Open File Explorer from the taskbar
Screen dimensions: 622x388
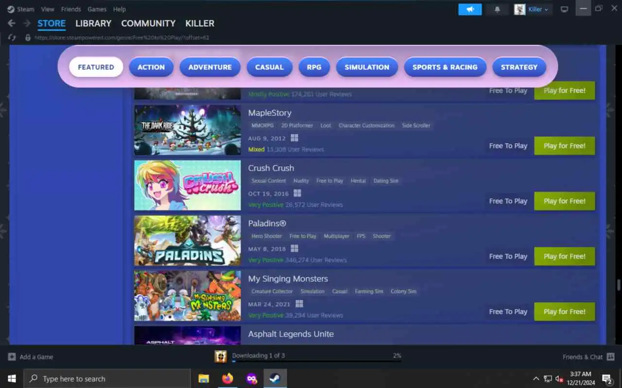coord(204,379)
